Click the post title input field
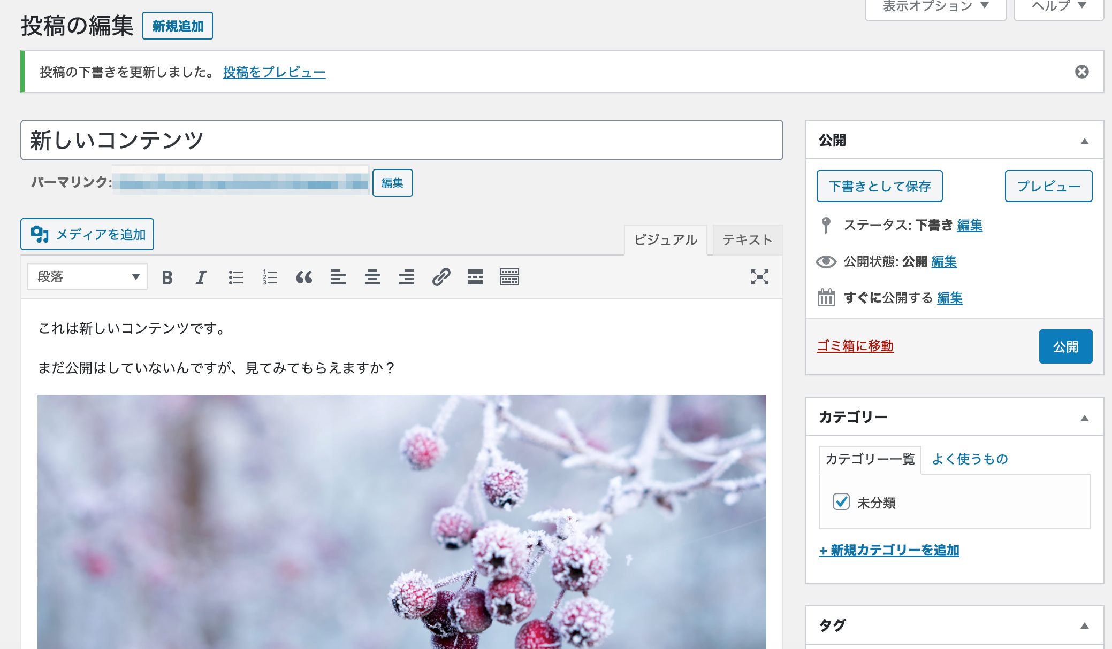 click(401, 140)
